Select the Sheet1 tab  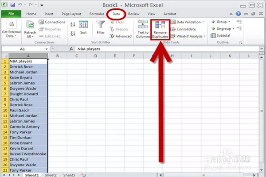[32, 175]
